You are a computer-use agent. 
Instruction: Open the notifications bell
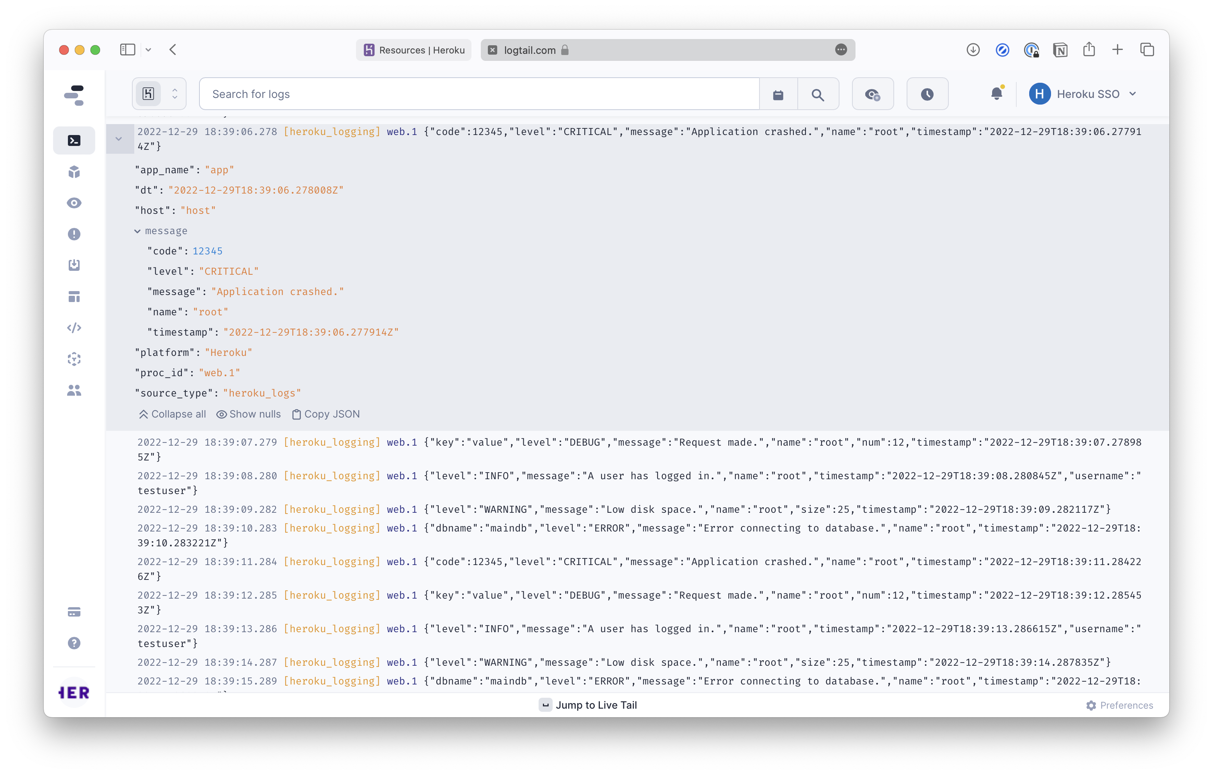[x=997, y=93]
